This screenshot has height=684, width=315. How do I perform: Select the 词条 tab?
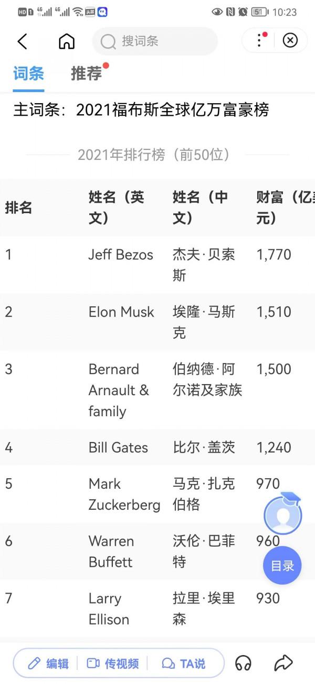coord(28,74)
